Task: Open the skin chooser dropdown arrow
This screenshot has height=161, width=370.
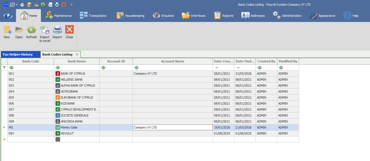Action: tap(17, 4)
